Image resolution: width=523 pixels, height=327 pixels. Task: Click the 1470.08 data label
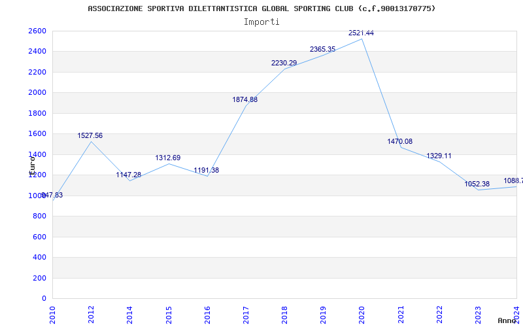[x=400, y=141]
